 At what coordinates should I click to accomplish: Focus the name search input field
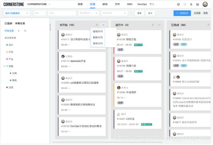coord(62,13)
